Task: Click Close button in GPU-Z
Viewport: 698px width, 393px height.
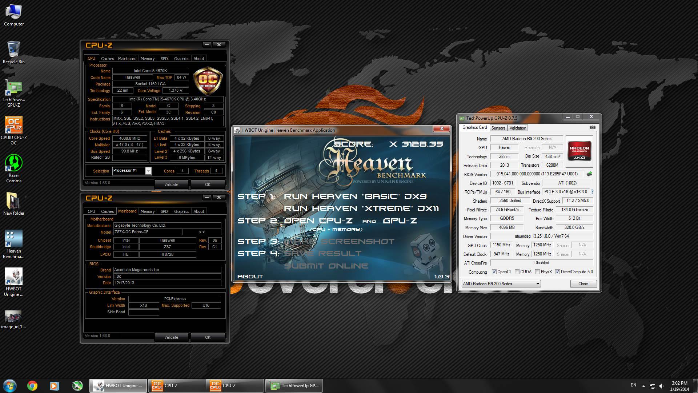Action: (583, 284)
